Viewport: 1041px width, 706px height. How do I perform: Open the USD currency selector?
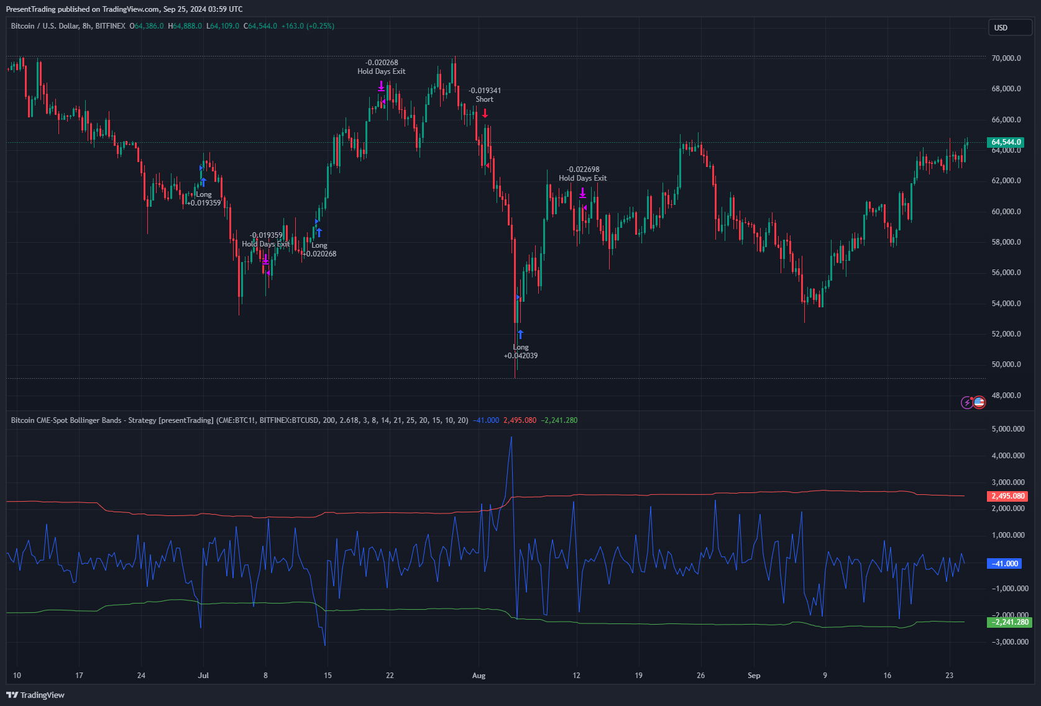pyautogui.click(x=1010, y=27)
